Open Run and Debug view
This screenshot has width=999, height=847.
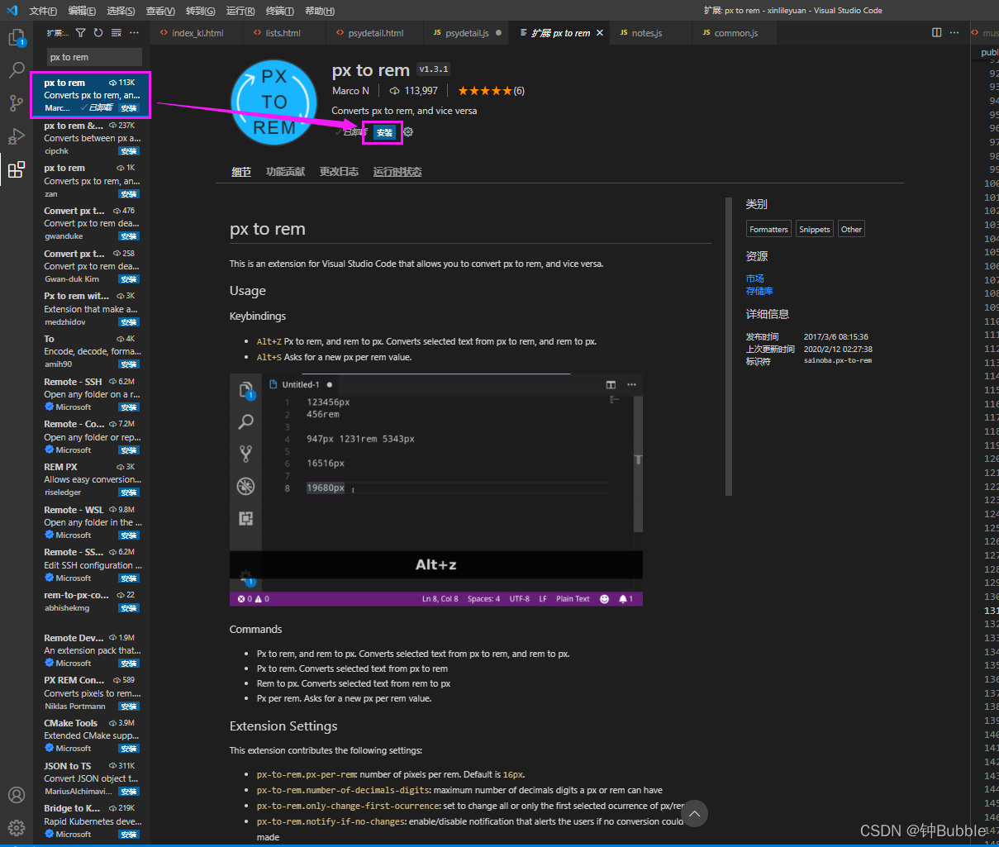[x=17, y=136]
